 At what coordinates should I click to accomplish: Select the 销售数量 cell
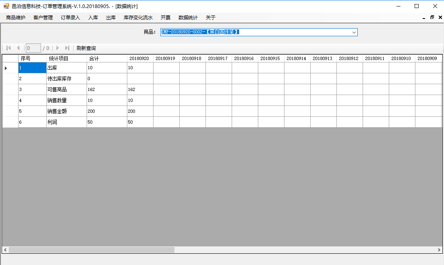66,101
